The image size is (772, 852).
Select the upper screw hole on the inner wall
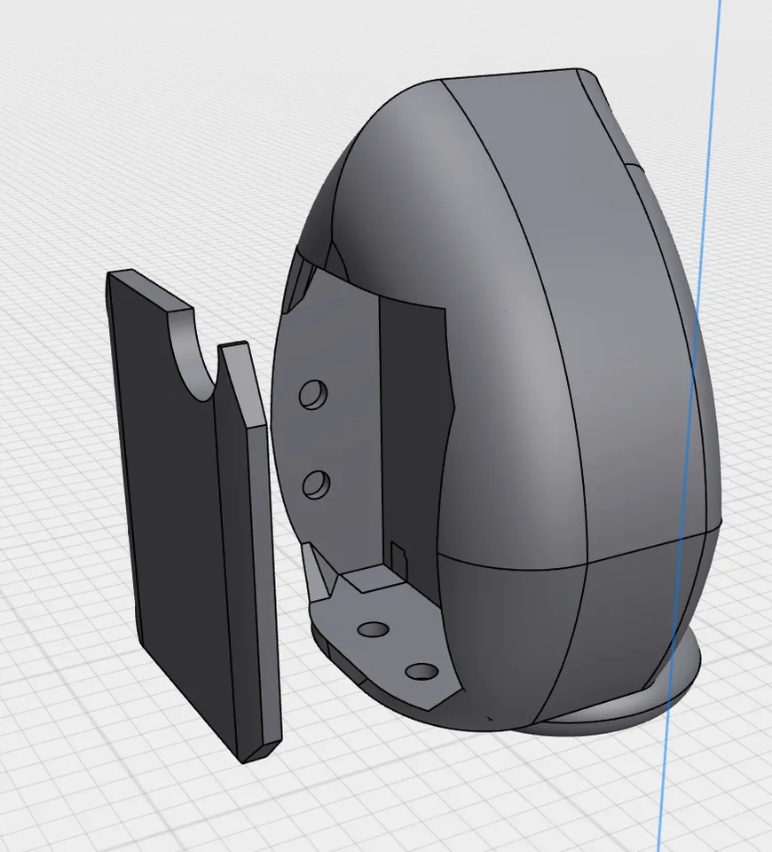click(313, 394)
